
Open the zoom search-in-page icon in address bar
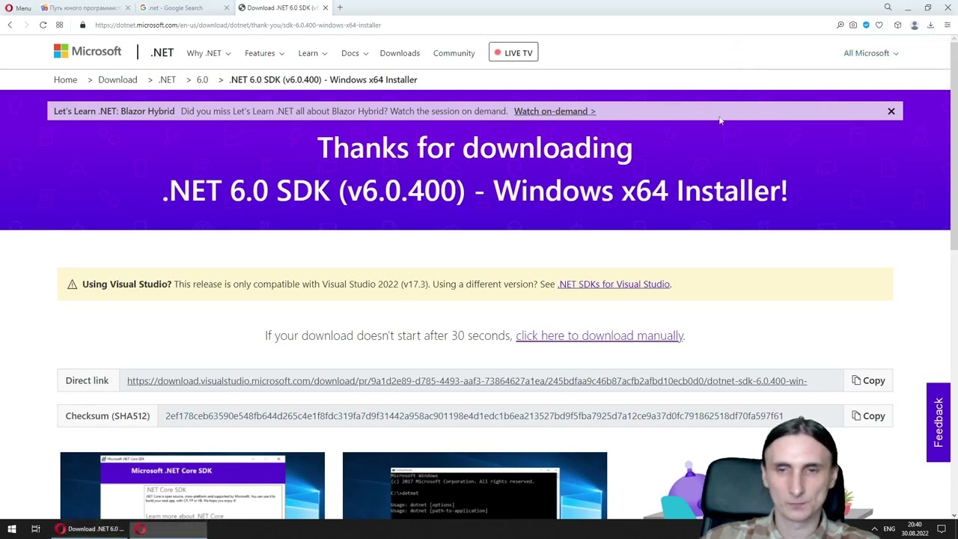tap(840, 25)
